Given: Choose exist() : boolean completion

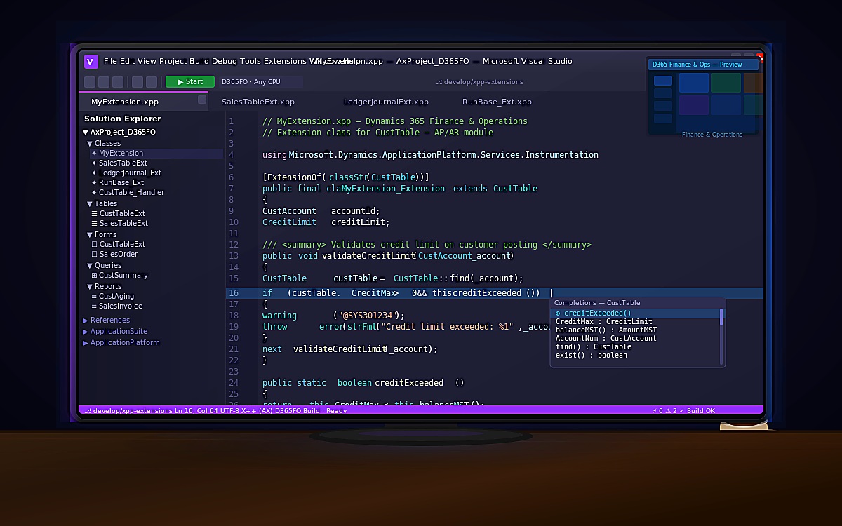Looking at the screenshot, I should tap(592, 355).
